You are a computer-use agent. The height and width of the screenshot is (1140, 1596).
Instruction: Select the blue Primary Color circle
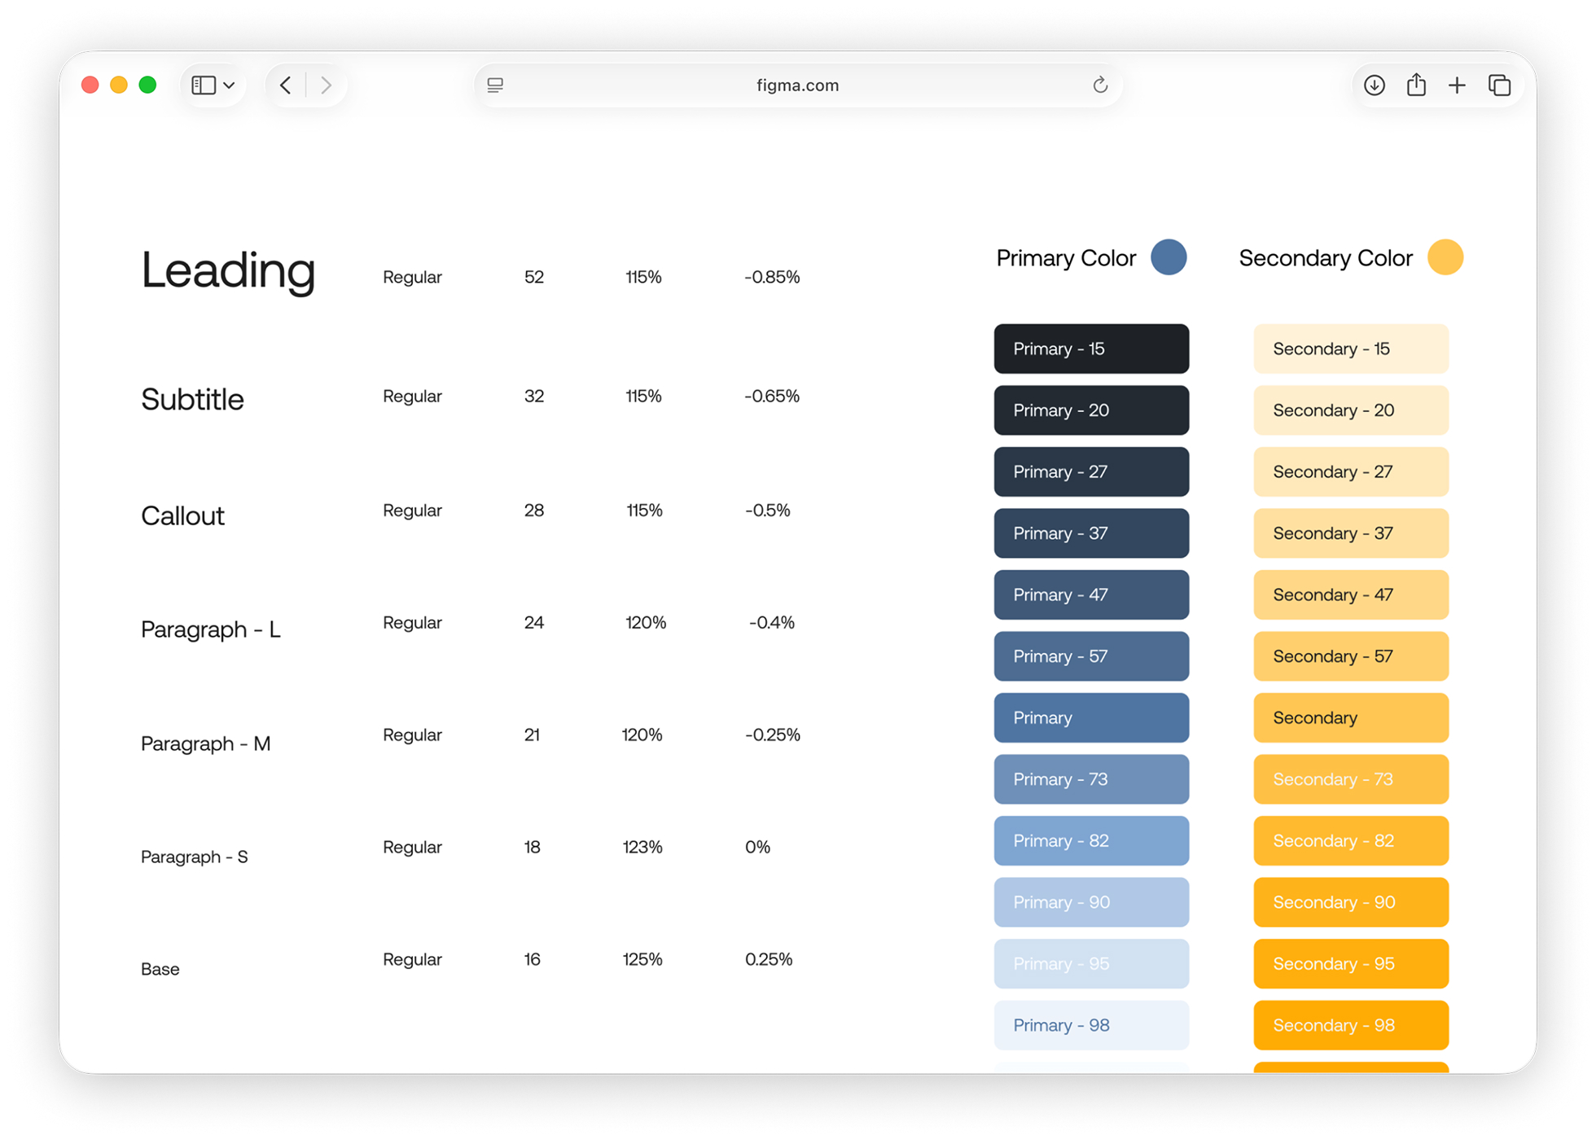coord(1168,257)
